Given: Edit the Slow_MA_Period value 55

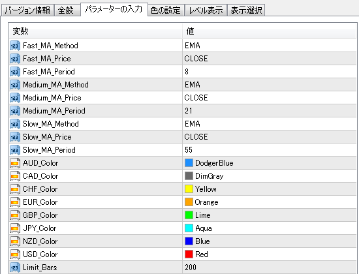Looking at the screenshot, I should pos(270,150).
